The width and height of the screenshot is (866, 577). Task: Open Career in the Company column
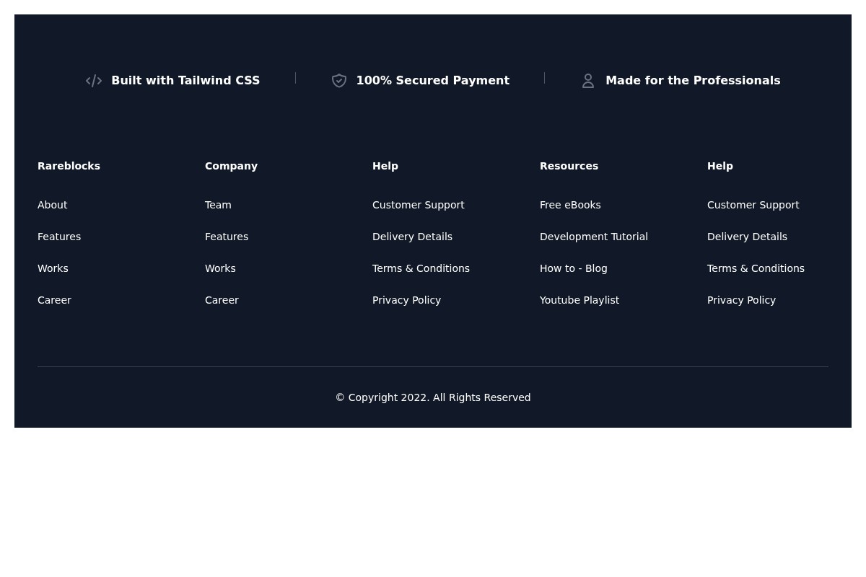point(222,300)
